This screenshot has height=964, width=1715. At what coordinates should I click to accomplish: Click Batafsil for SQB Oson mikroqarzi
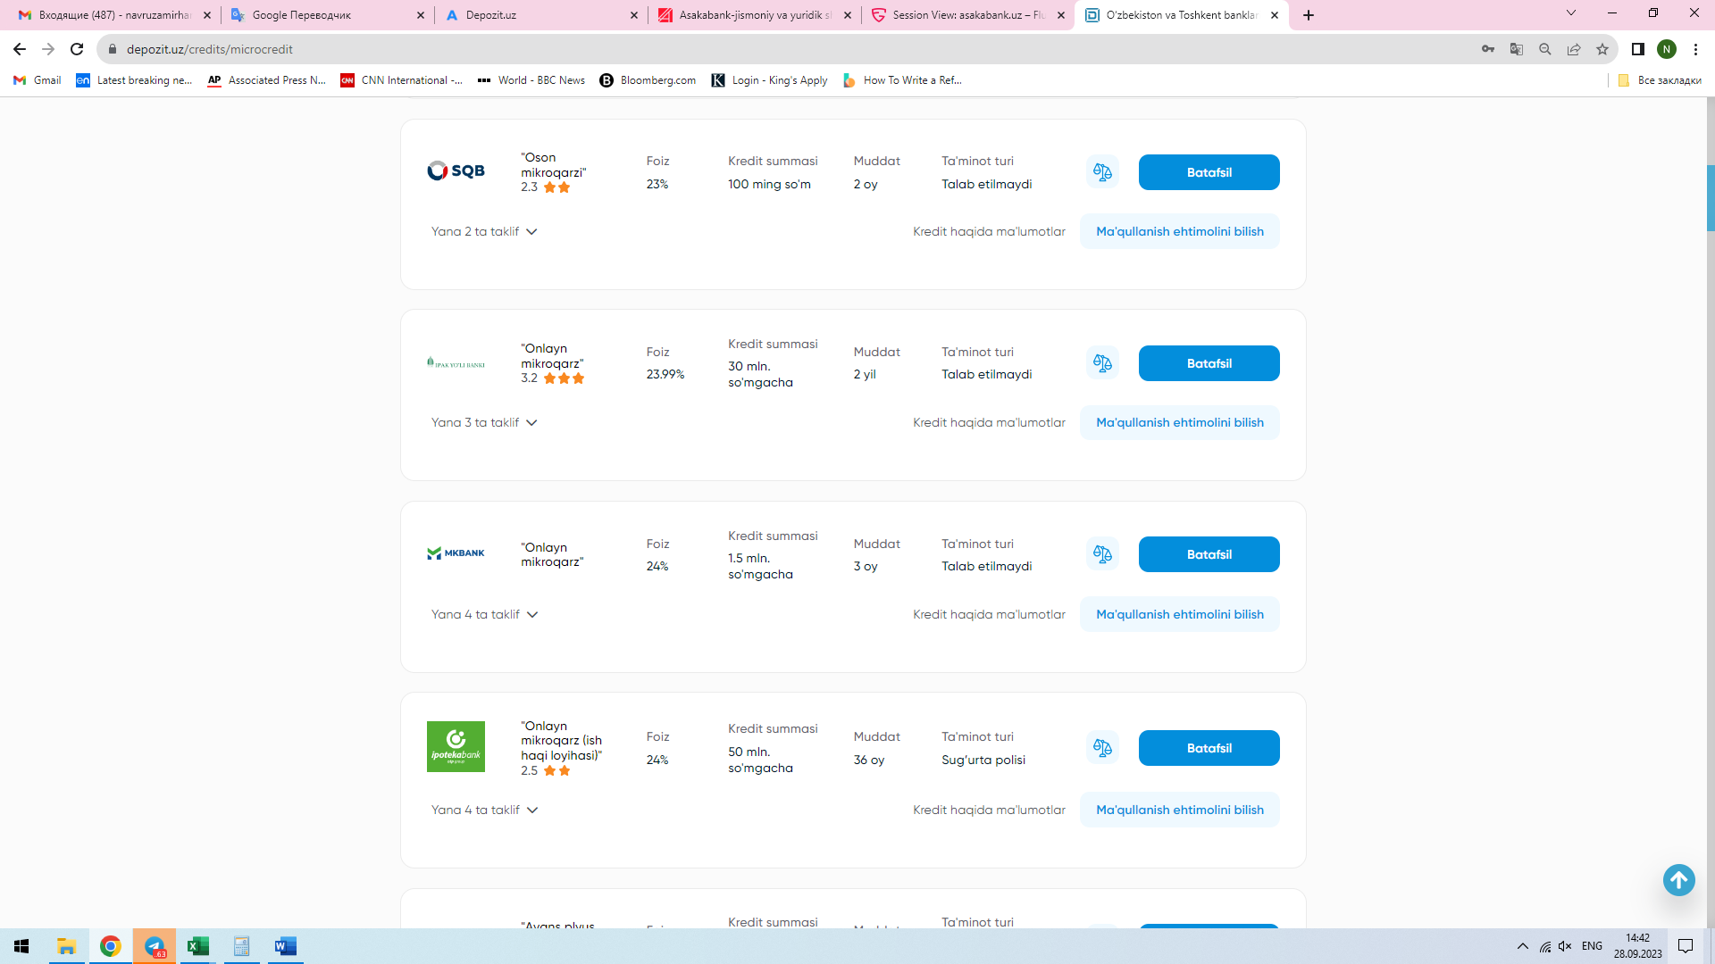pos(1209,172)
